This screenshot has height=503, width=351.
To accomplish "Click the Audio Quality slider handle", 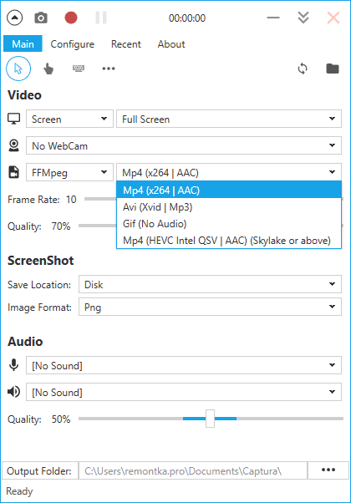I will [210, 419].
